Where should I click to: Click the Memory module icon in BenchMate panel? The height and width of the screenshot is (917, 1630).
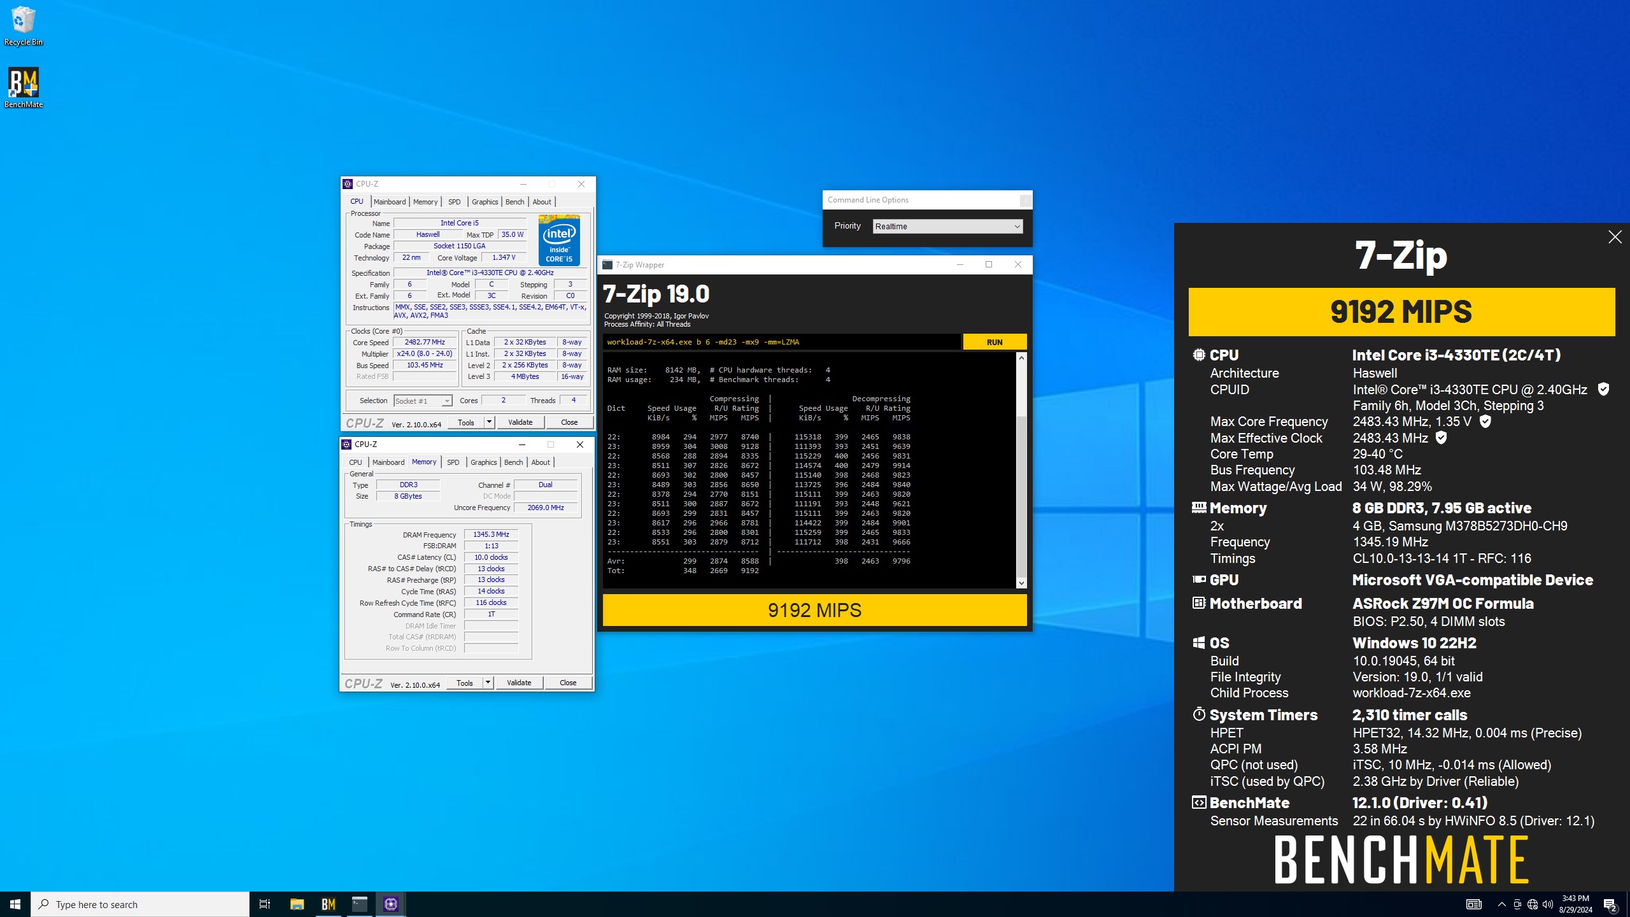point(1199,508)
